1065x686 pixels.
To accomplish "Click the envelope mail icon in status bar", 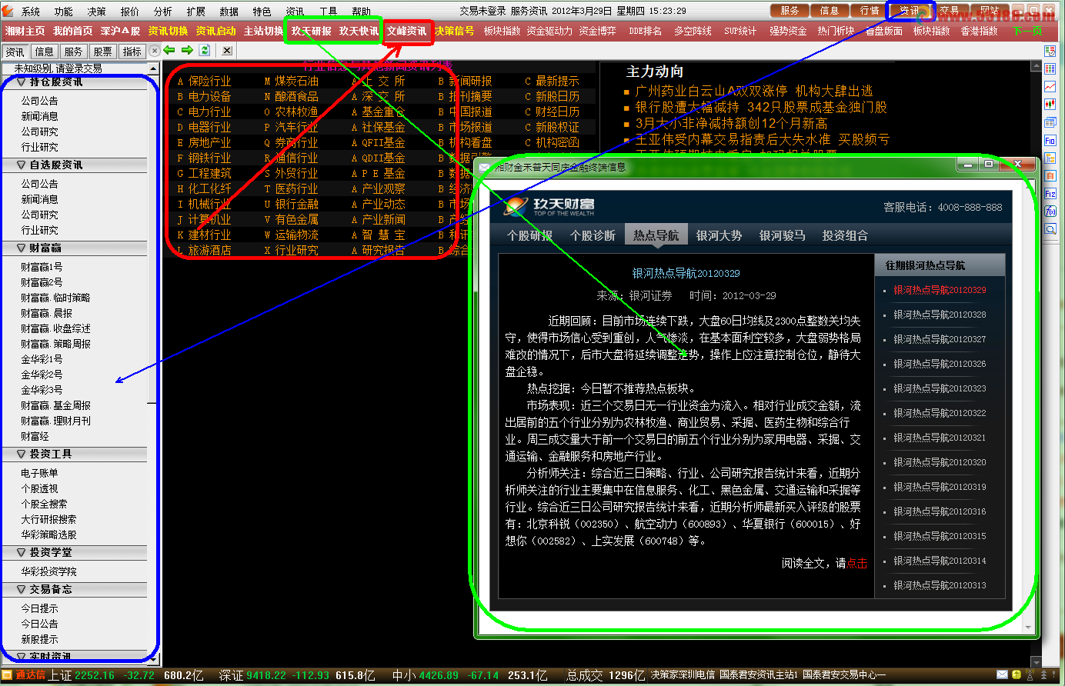I will click(x=1002, y=675).
